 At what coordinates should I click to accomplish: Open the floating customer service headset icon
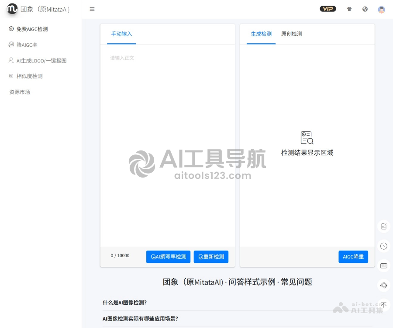(384, 285)
